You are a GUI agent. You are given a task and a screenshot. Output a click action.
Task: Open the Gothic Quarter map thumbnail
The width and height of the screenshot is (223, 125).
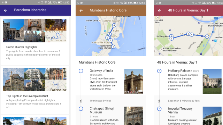pyautogui.click(x=56, y=36)
